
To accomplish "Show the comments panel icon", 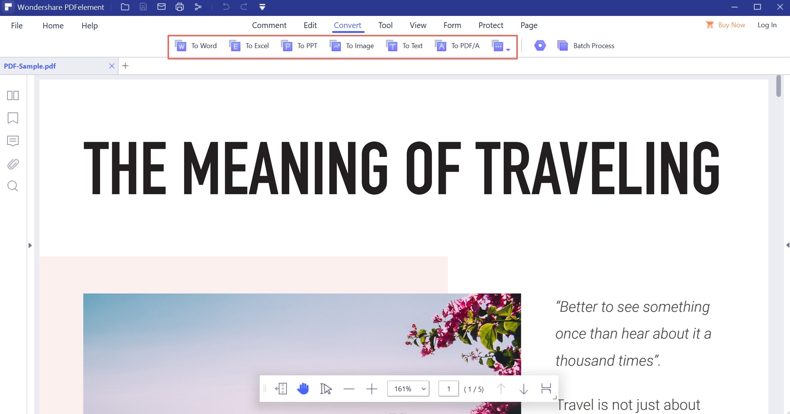I will 13,141.
